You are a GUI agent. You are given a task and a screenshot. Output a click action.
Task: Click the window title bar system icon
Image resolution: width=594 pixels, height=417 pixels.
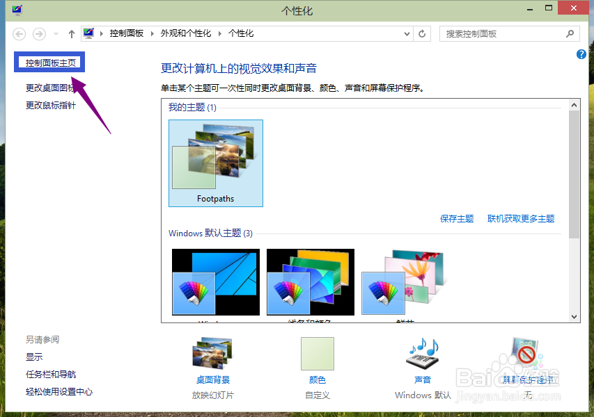coord(17,9)
